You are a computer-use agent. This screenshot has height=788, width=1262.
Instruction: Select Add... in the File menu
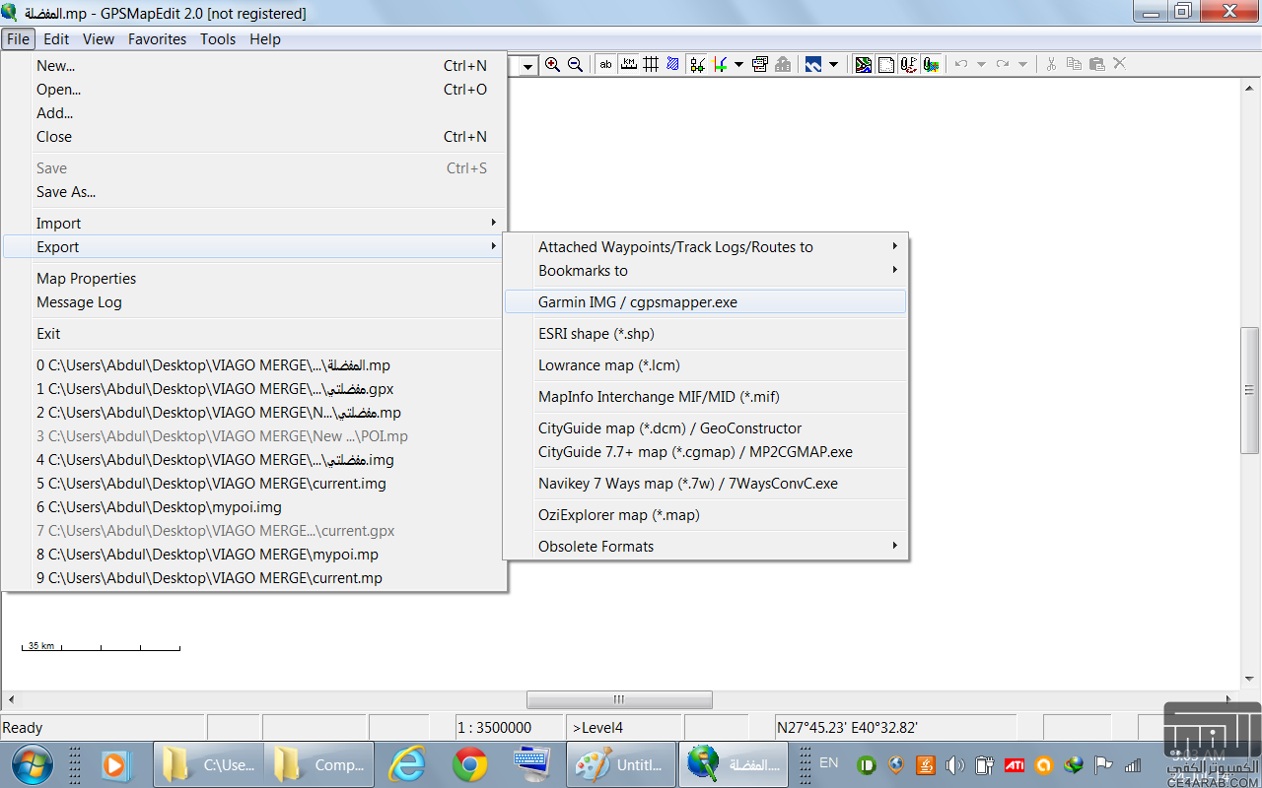[255, 113]
